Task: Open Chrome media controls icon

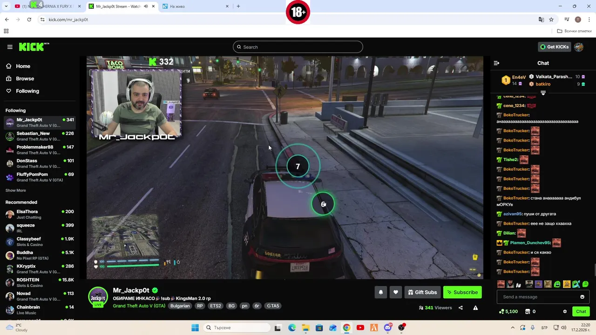Action: click(567, 20)
